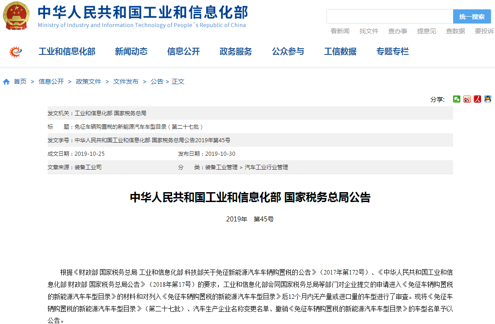The image size is (495, 324).
Task: Click 文章来源：装备工业司
Action: coord(74,167)
